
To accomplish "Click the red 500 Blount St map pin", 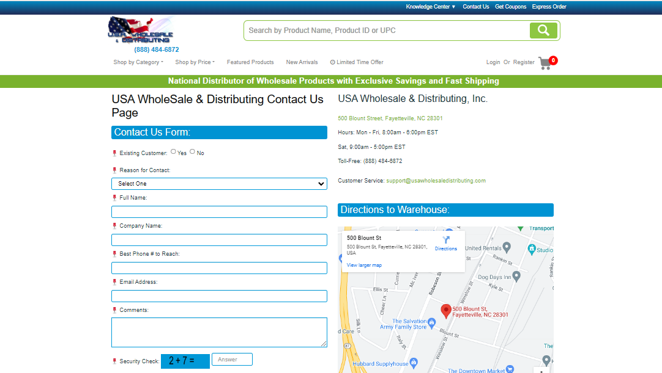I will 446,311.
